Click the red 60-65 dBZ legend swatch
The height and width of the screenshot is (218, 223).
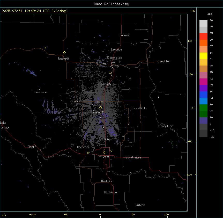(203, 37)
